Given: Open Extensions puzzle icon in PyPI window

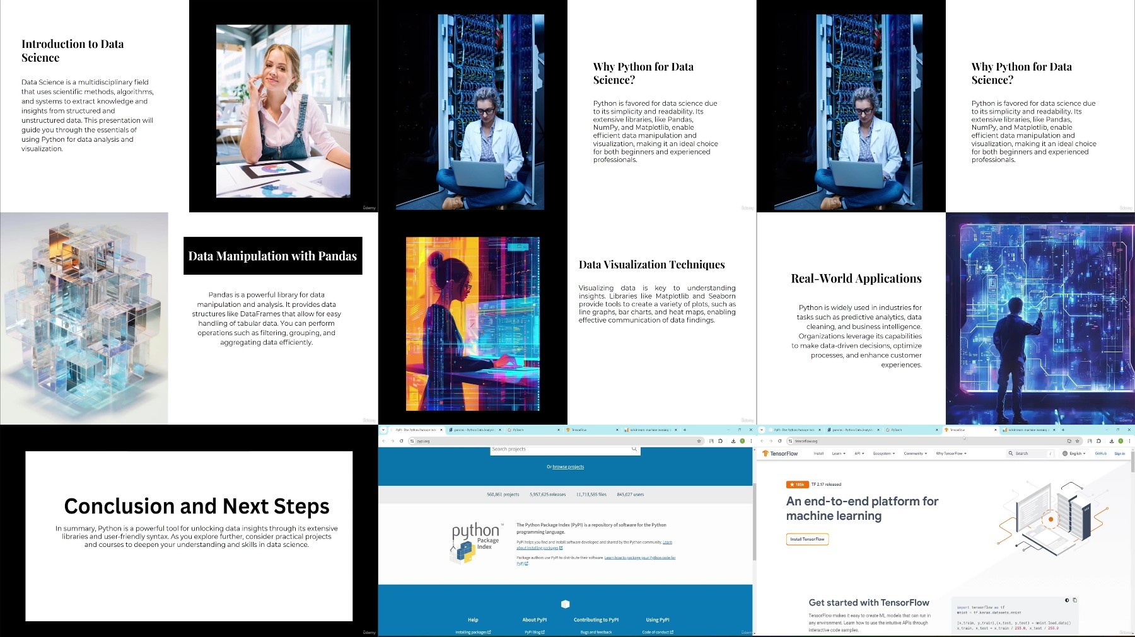Looking at the screenshot, I should point(720,441).
